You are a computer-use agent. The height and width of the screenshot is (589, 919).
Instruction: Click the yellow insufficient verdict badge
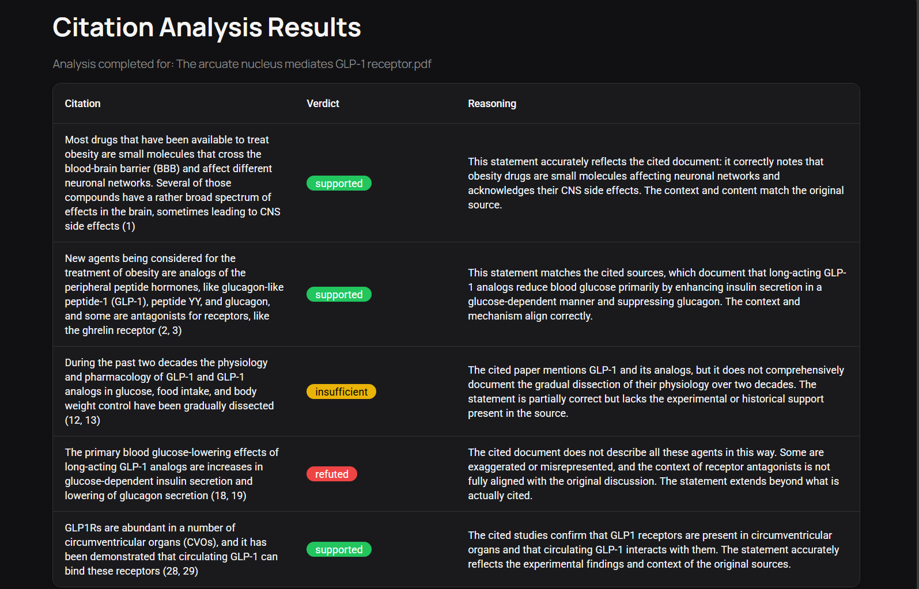point(341,392)
